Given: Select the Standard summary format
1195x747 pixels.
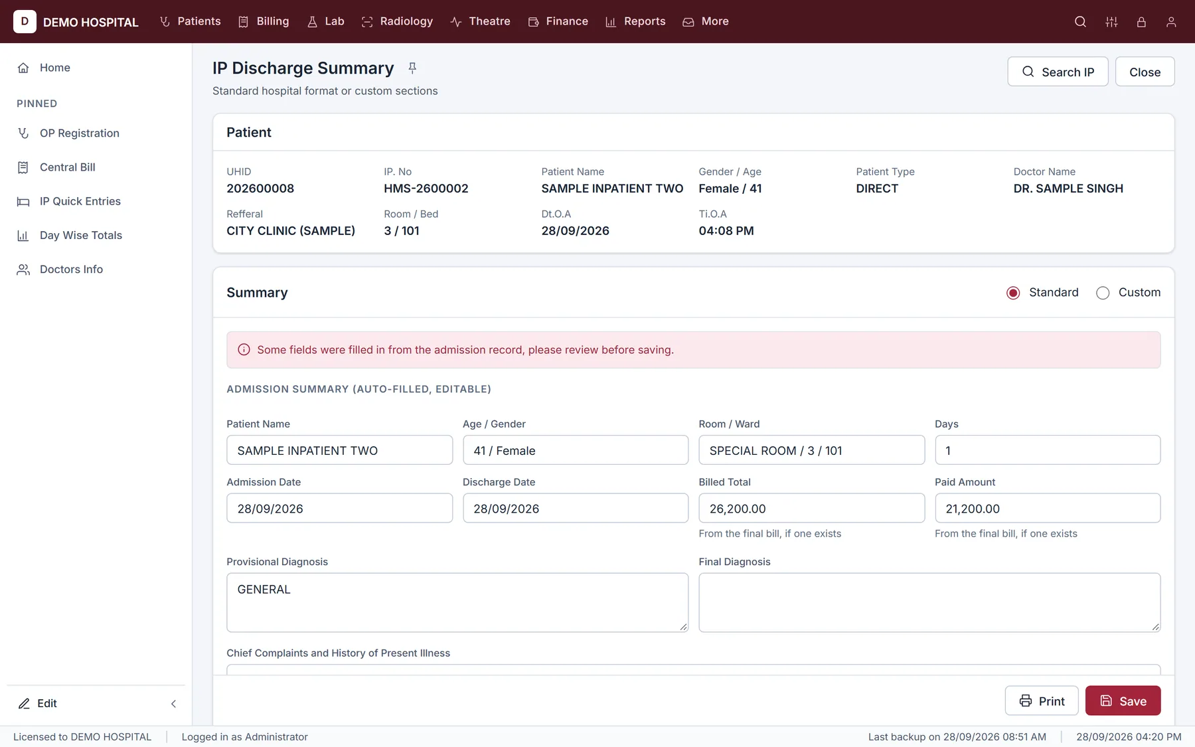Looking at the screenshot, I should tap(1013, 293).
